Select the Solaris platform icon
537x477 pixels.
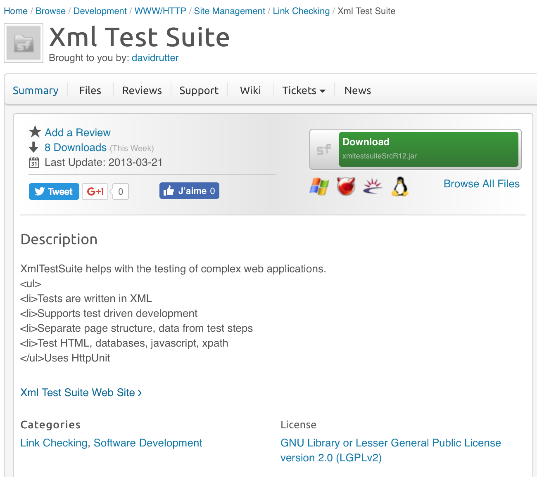pos(373,186)
